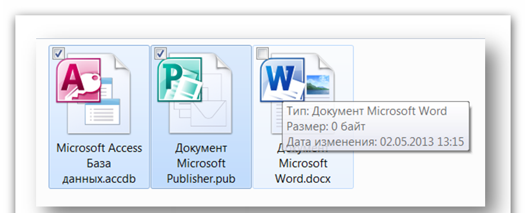Click the 'База данных.accdb' file name label
The width and height of the screenshot is (526, 213).
click(100, 171)
